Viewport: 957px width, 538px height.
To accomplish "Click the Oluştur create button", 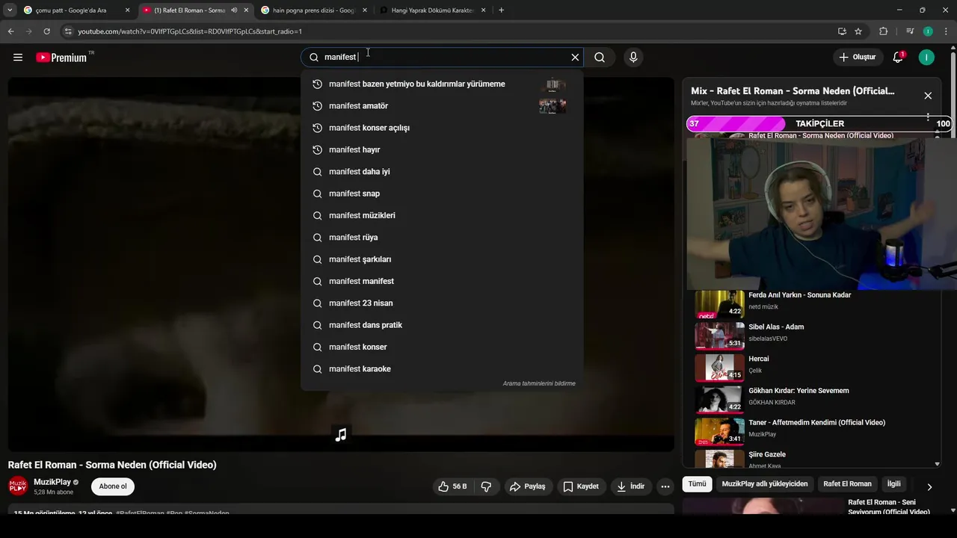I will click(857, 58).
